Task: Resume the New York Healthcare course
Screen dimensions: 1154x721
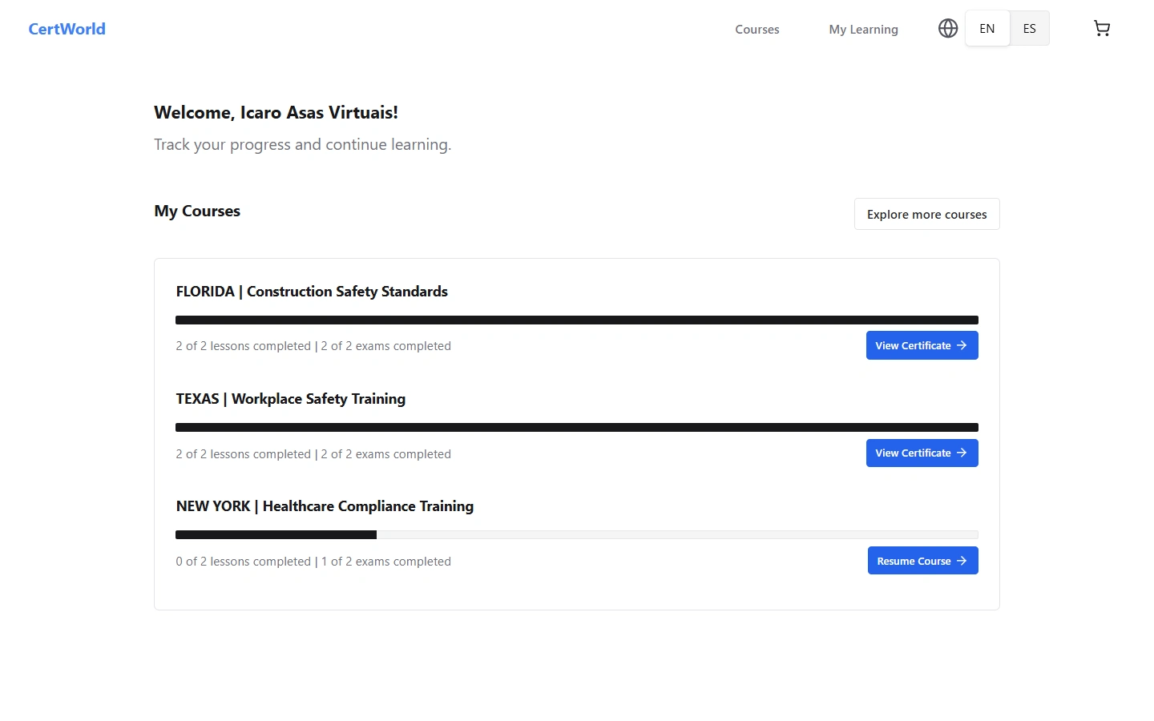Action: pyautogui.click(x=914, y=561)
